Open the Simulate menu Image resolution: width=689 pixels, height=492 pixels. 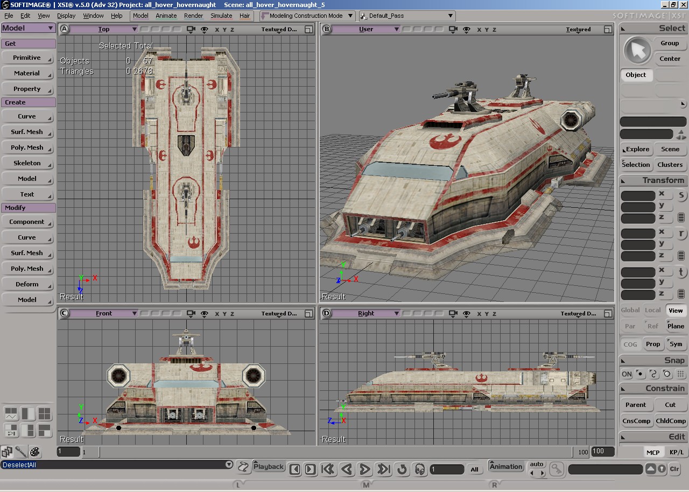click(x=221, y=16)
